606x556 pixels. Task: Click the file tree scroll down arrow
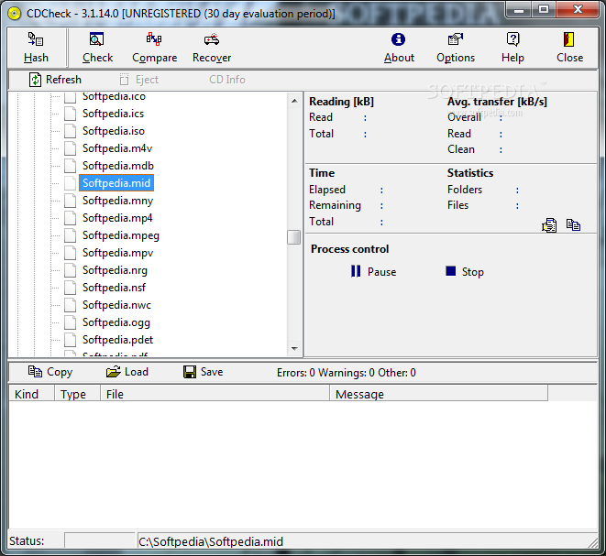pyautogui.click(x=294, y=349)
